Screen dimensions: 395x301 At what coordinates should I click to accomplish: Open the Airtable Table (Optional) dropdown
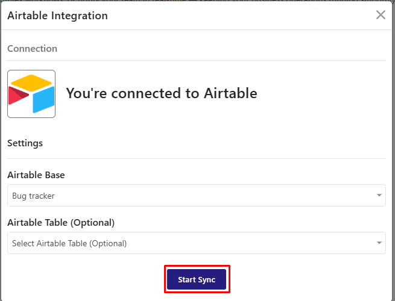[197, 243]
